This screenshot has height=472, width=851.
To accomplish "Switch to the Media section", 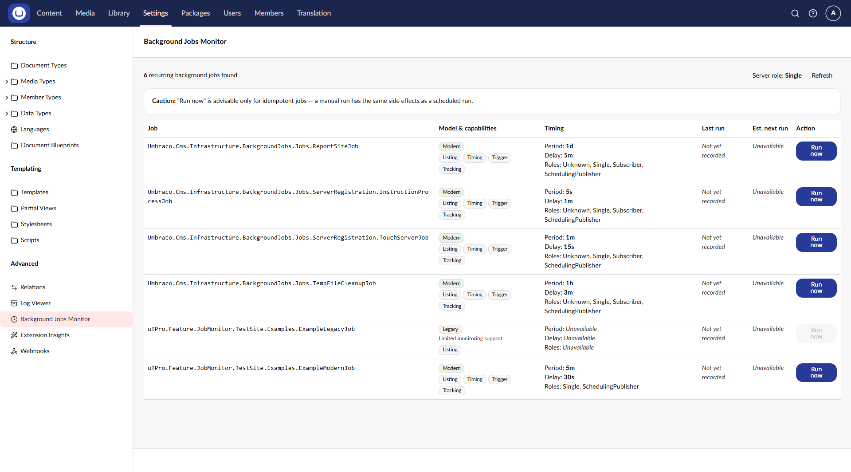I will (85, 13).
